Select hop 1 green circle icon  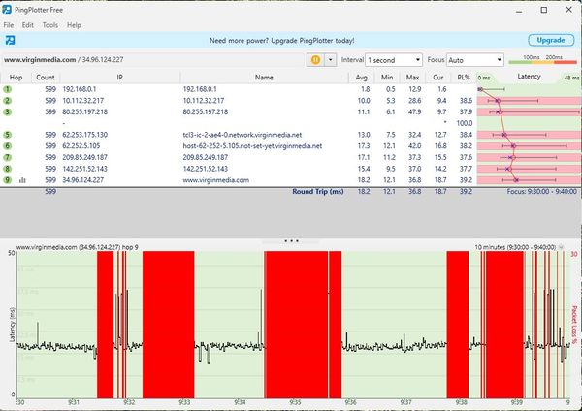7,89
